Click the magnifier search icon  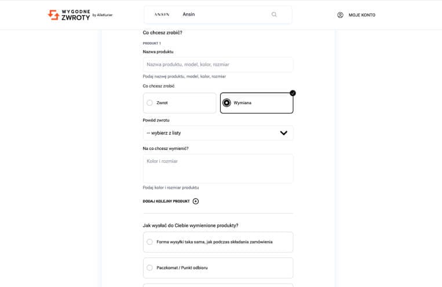coord(274,14)
